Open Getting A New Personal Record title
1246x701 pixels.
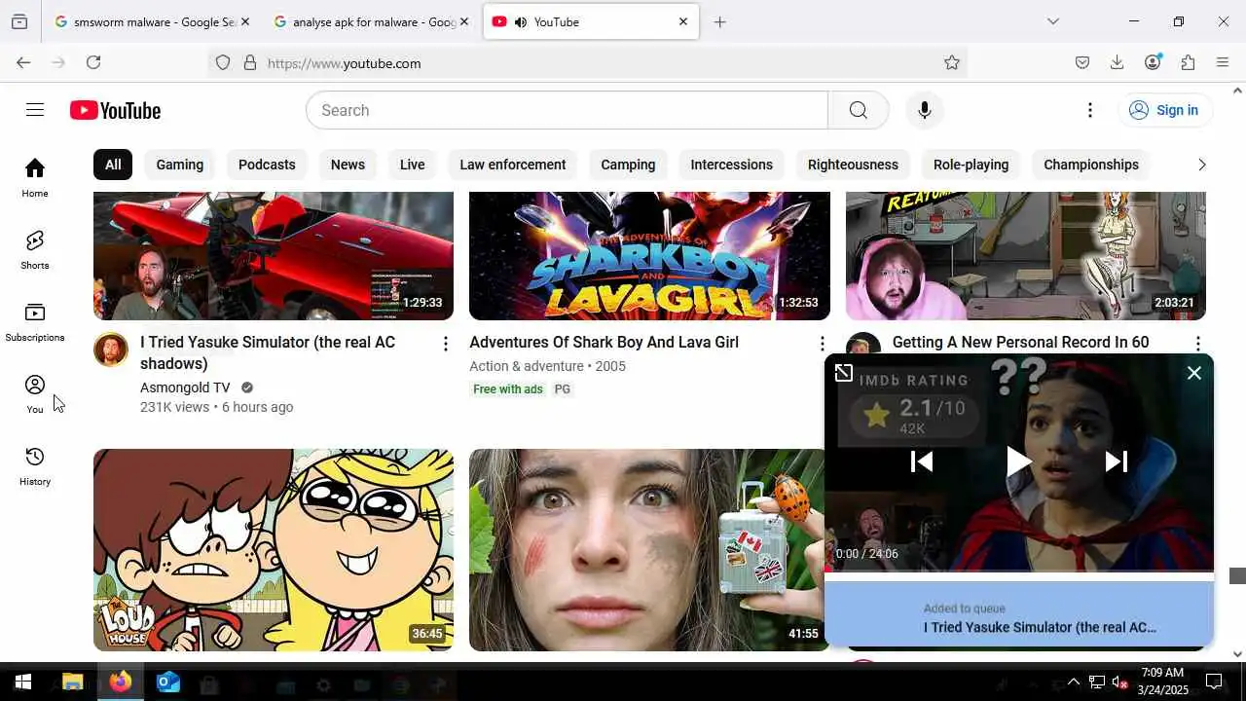click(1020, 343)
